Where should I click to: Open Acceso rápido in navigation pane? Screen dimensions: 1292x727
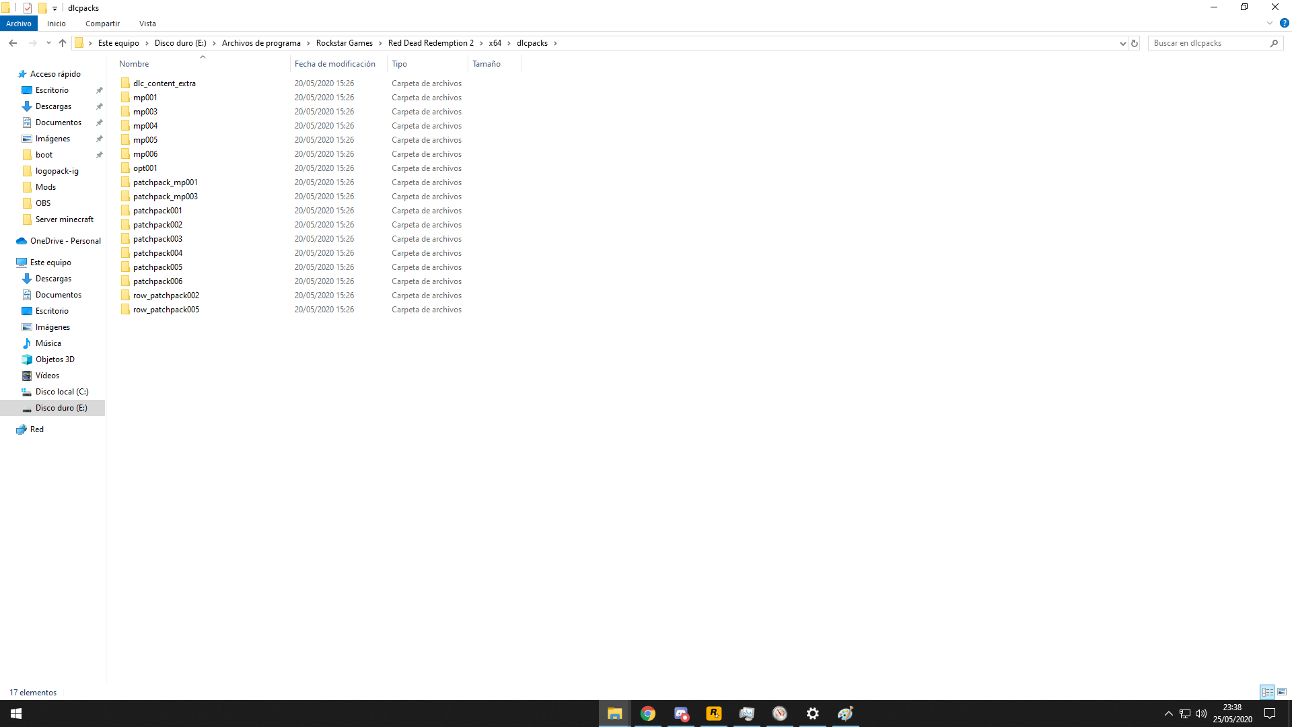coord(55,74)
